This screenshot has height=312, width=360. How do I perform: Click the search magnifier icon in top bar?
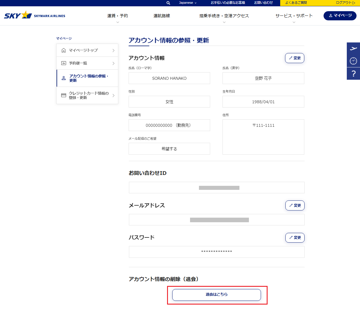(x=168, y=3)
